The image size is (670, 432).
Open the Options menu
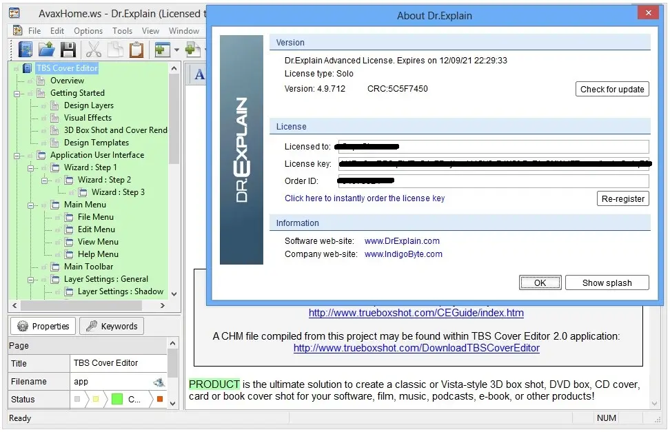[x=88, y=31]
